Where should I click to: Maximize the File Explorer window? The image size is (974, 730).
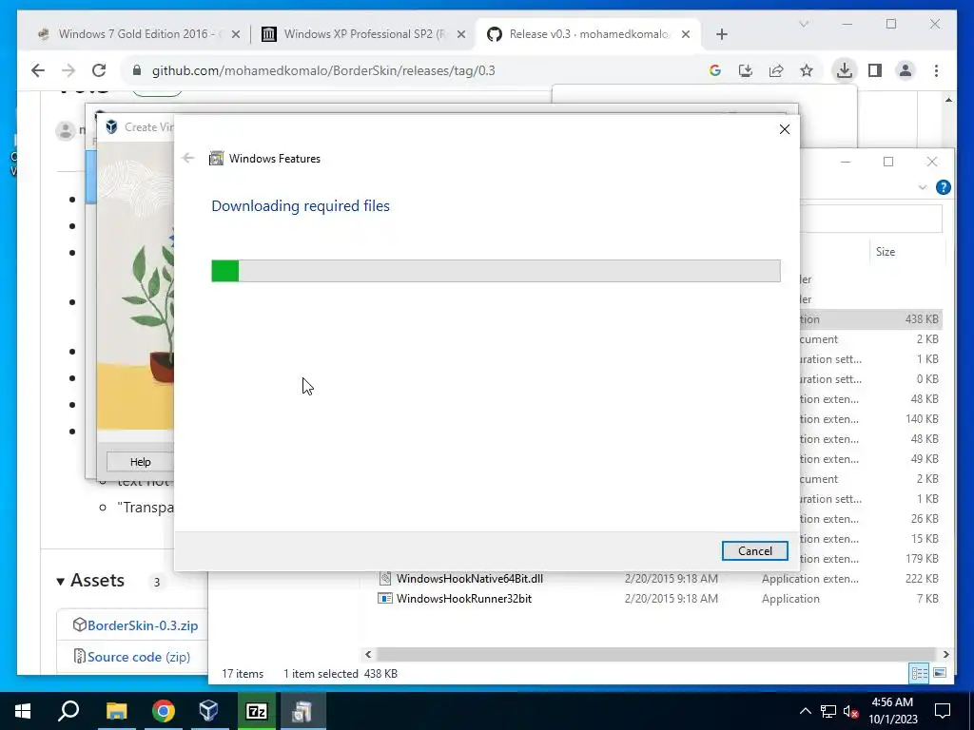pos(888,162)
